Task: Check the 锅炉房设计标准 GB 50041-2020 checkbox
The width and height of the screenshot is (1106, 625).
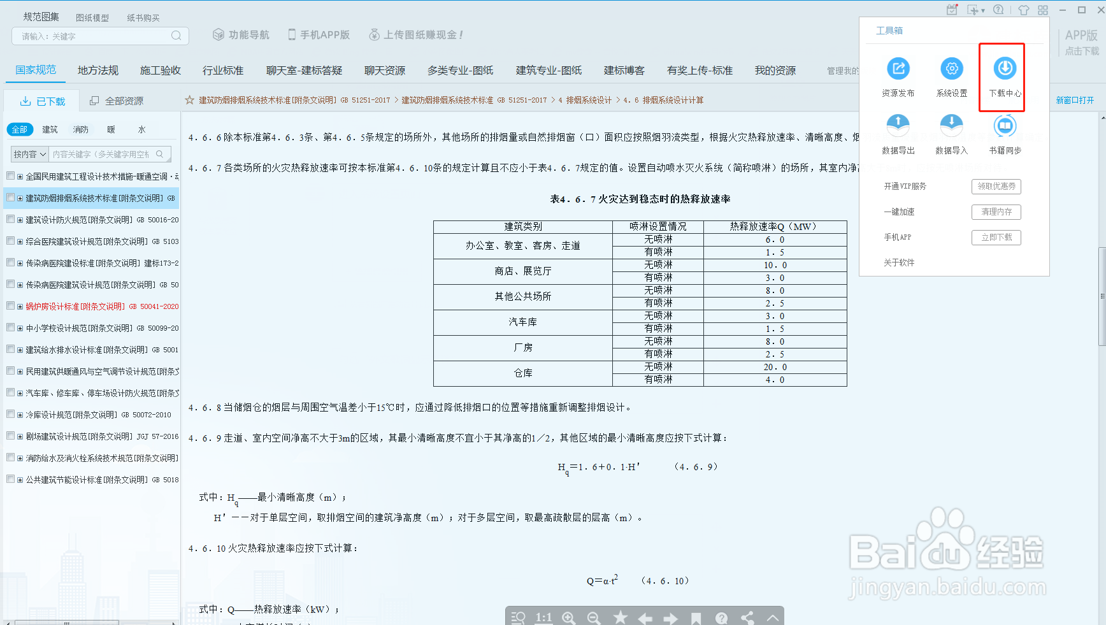Action: (10, 305)
